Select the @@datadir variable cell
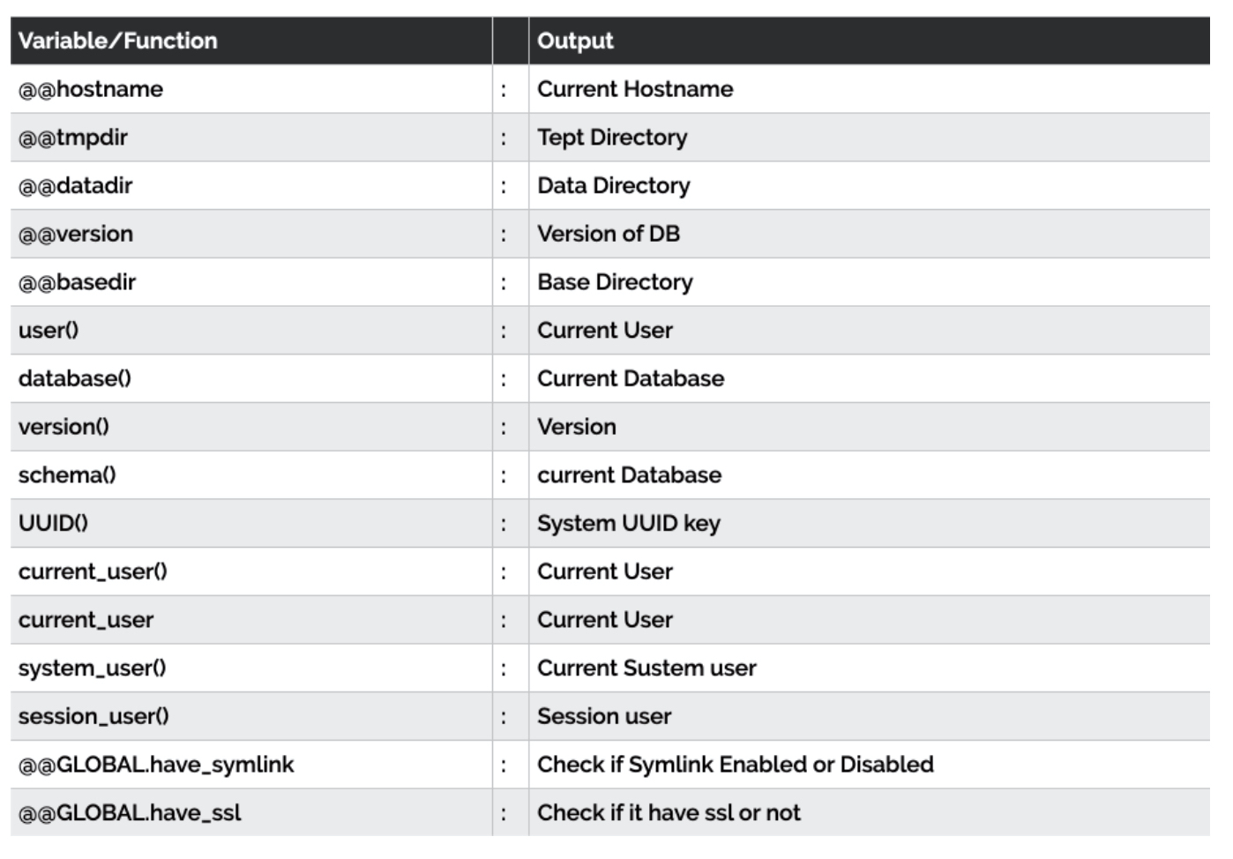The width and height of the screenshot is (1233, 859). [x=251, y=186]
